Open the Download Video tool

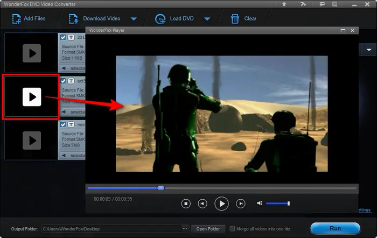tap(94, 19)
